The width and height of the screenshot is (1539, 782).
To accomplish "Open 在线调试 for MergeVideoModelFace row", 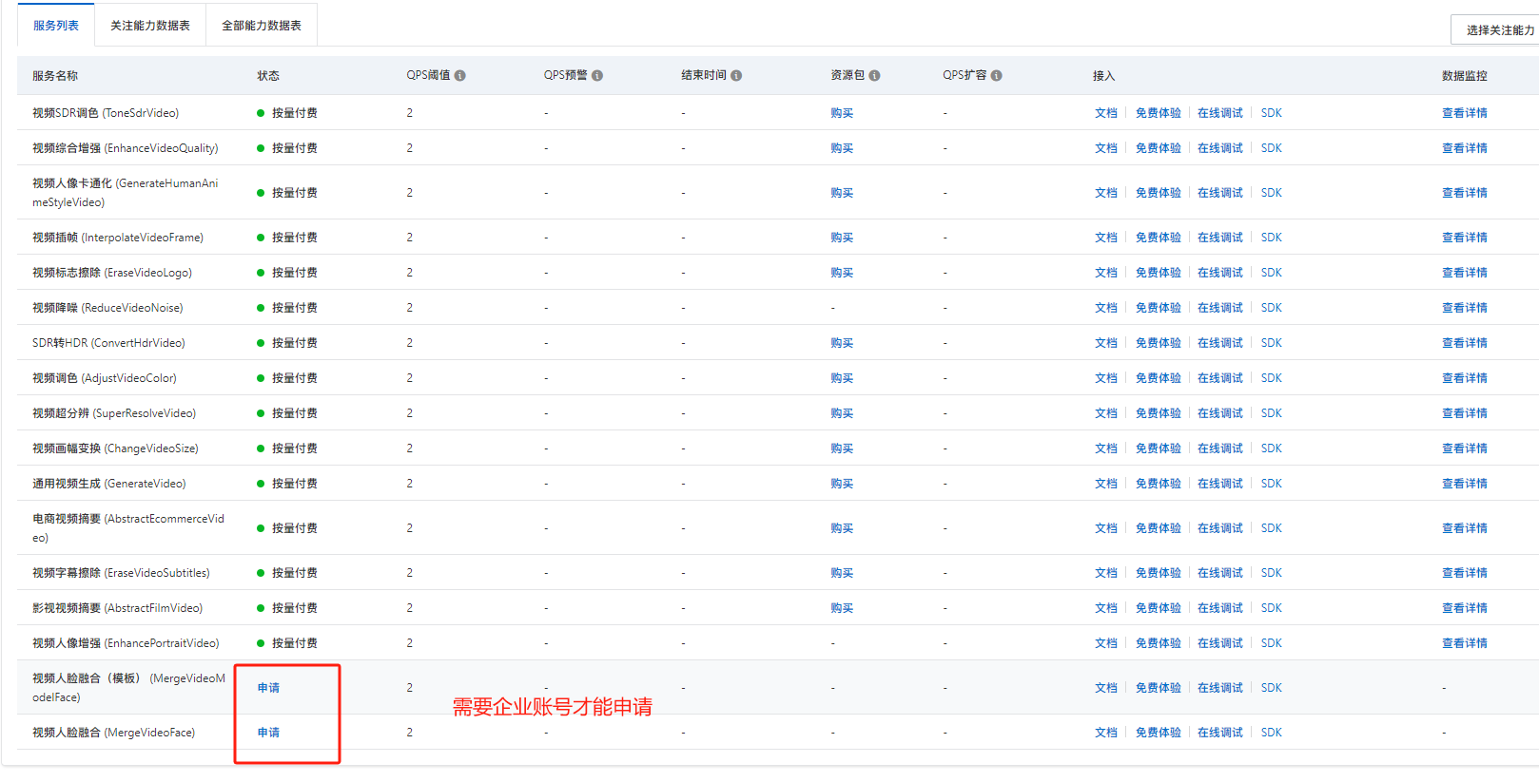I will [x=1220, y=688].
